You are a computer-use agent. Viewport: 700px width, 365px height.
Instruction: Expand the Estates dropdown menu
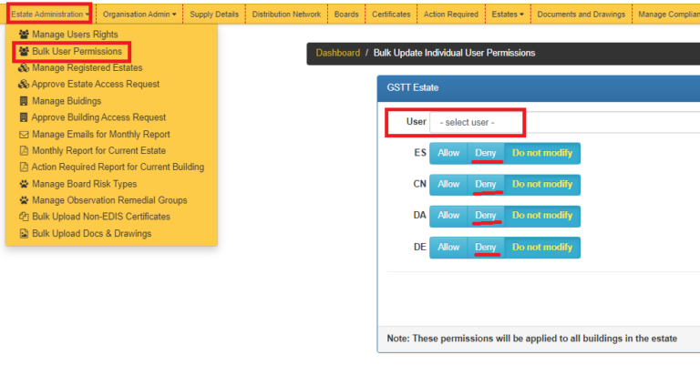pos(508,15)
